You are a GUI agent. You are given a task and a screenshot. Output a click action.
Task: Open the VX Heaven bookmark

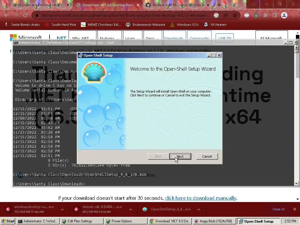click(215, 25)
